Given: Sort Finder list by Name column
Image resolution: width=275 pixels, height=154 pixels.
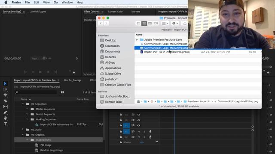Looking at the screenshot, I should click(x=139, y=35).
